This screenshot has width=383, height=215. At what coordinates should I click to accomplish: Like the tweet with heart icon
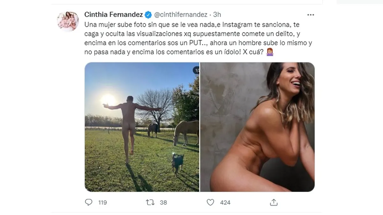tap(210, 202)
